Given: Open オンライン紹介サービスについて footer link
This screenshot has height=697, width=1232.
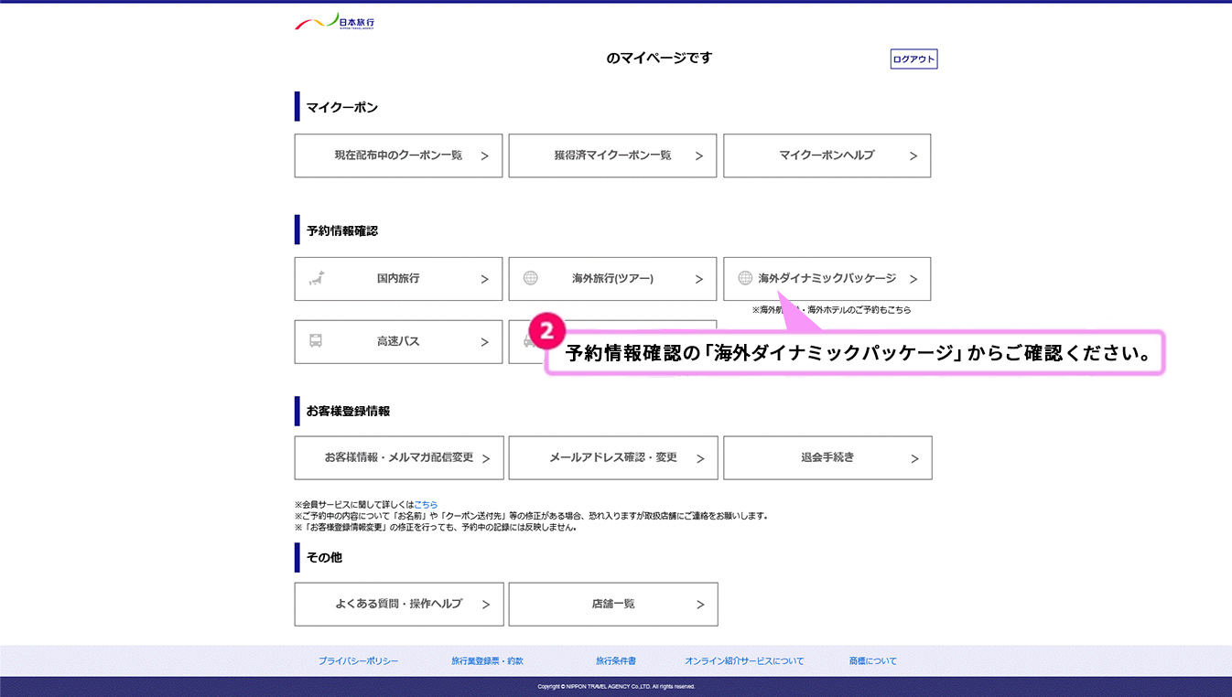Looking at the screenshot, I should tap(744, 661).
